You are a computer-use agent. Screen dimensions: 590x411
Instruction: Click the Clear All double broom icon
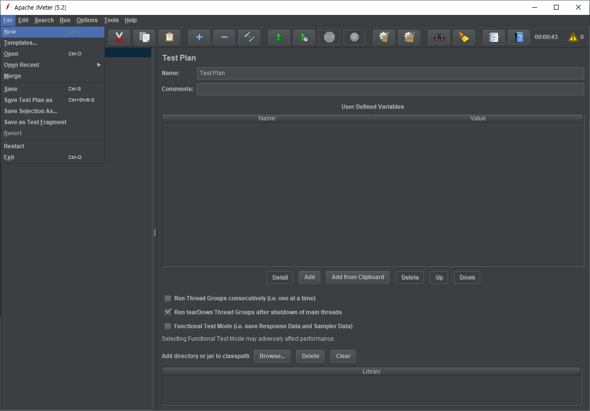pyautogui.click(x=409, y=37)
